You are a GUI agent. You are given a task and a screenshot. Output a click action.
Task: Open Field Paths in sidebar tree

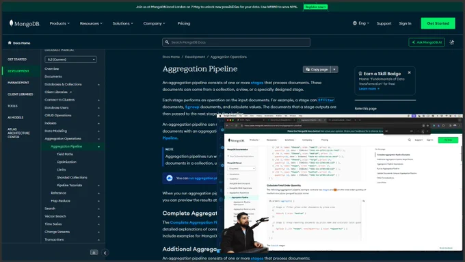(65, 155)
